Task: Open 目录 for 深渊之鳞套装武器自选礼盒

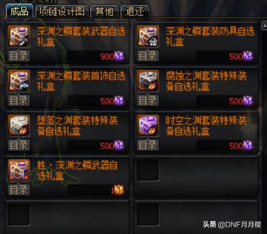Action: click(x=19, y=56)
